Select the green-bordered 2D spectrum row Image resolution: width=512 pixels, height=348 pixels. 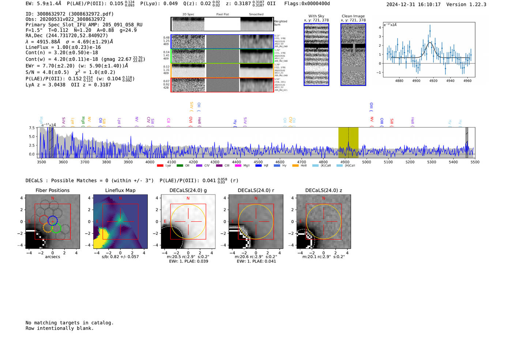[x=222, y=56]
